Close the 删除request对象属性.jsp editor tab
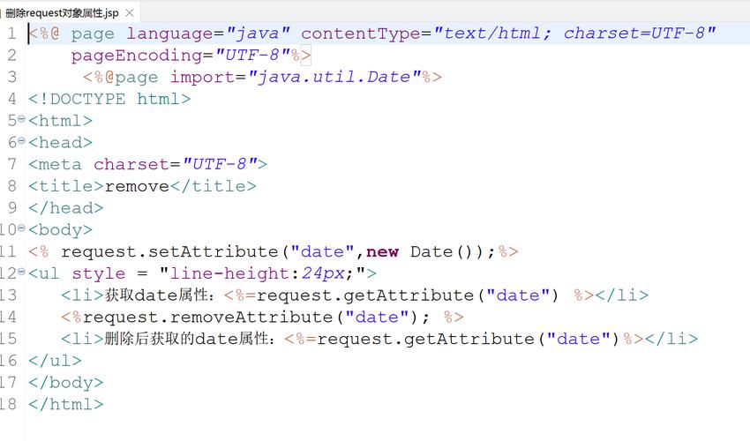750x441 pixels. 129,13
